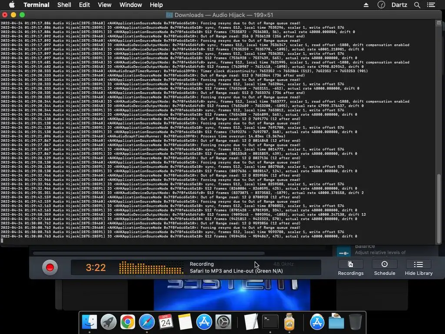Click the log line ending with 'drift 2'
Viewport: 445px width, 334px height.
pyautogui.click(x=182, y=193)
